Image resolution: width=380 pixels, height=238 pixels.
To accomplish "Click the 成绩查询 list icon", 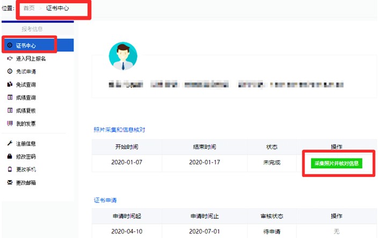I will pos(10,98).
